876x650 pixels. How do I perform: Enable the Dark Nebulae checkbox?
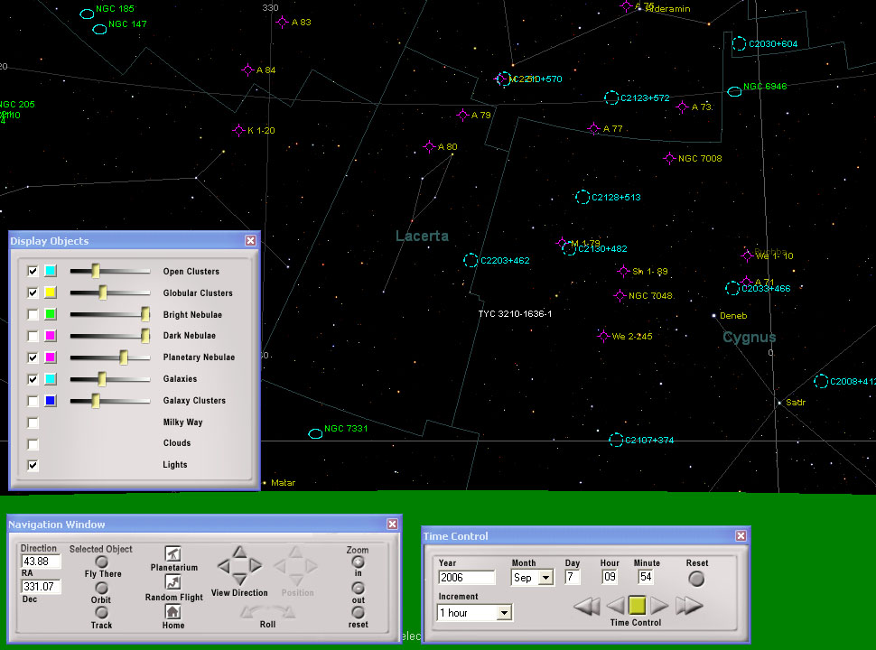(33, 336)
